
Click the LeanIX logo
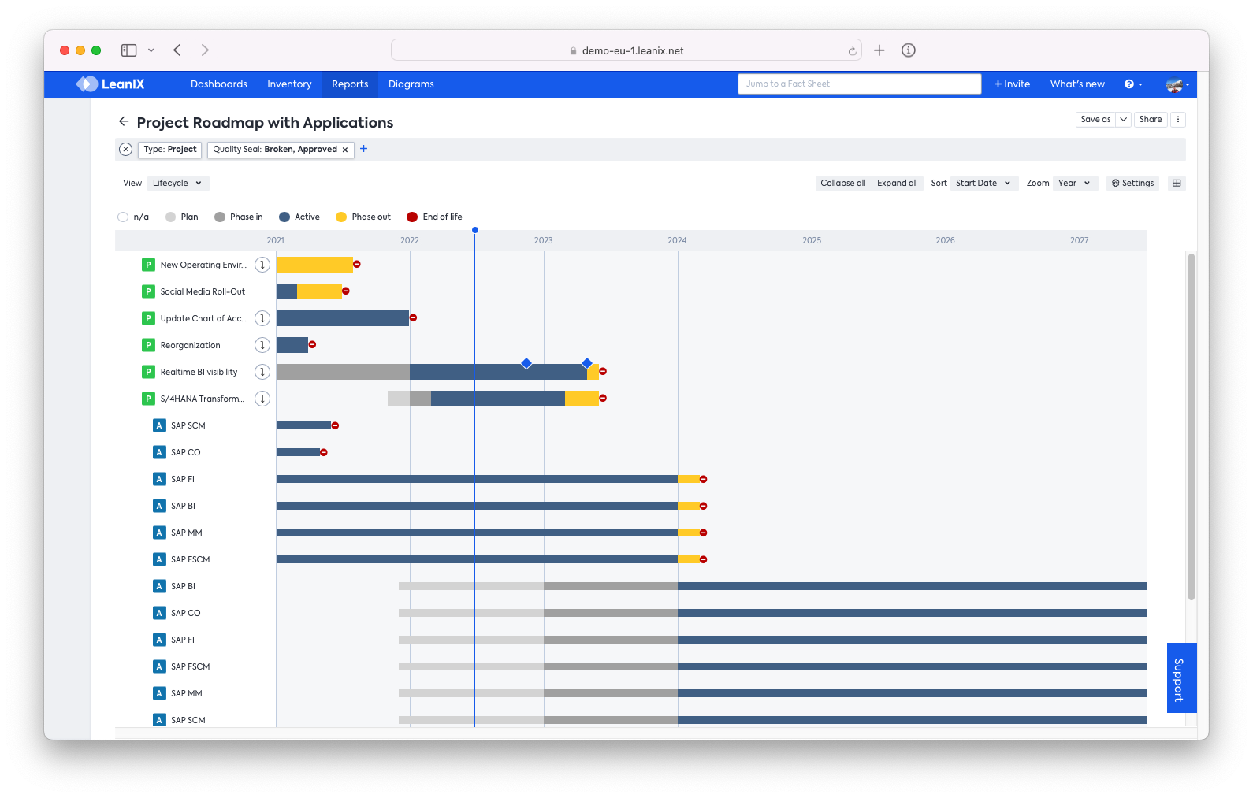click(x=110, y=84)
